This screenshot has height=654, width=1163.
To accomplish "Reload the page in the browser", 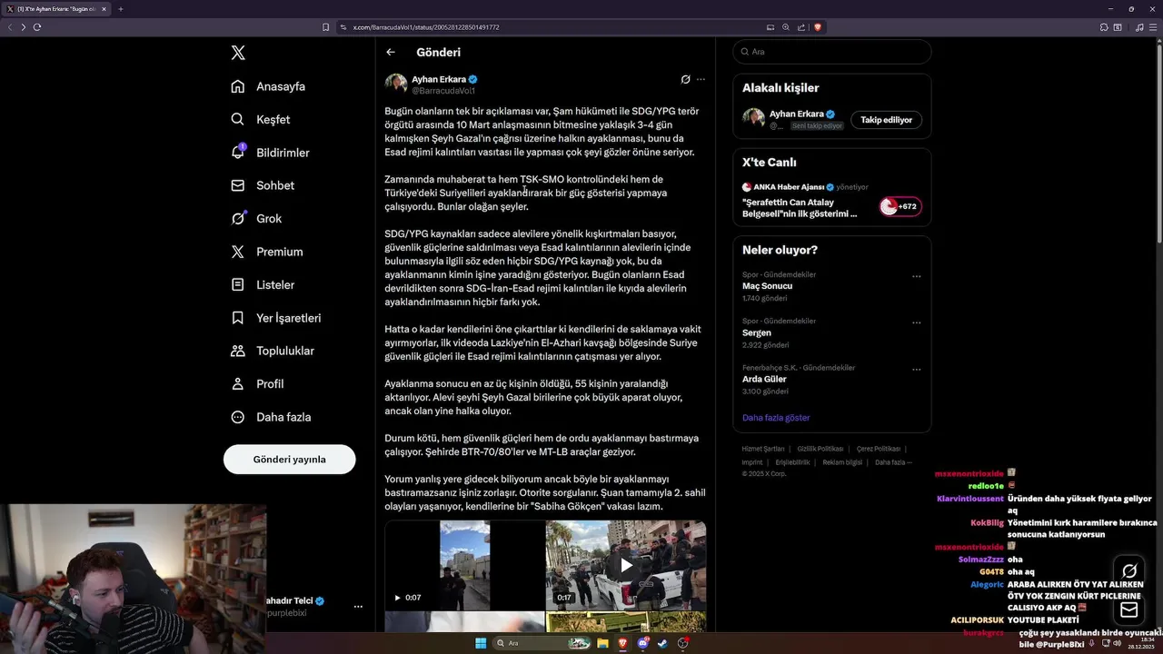I will [x=37, y=27].
